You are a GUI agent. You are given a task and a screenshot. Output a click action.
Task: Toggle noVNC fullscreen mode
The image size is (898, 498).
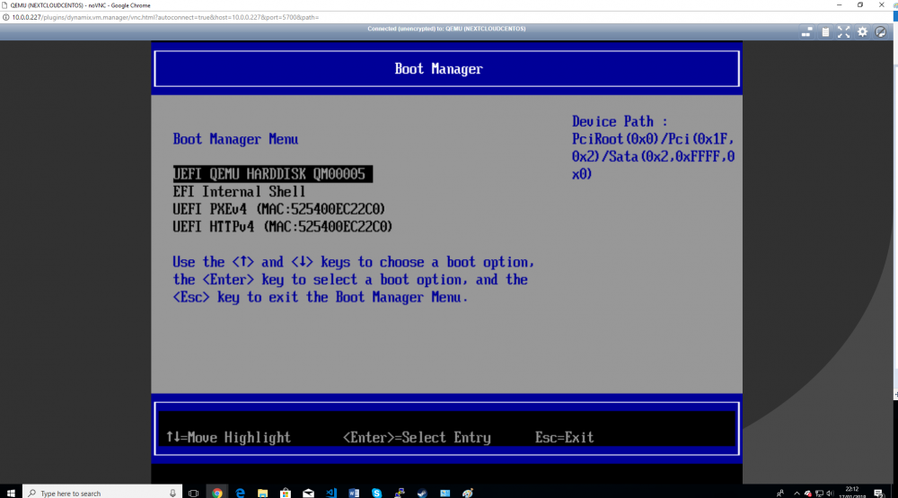pos(843,32)
